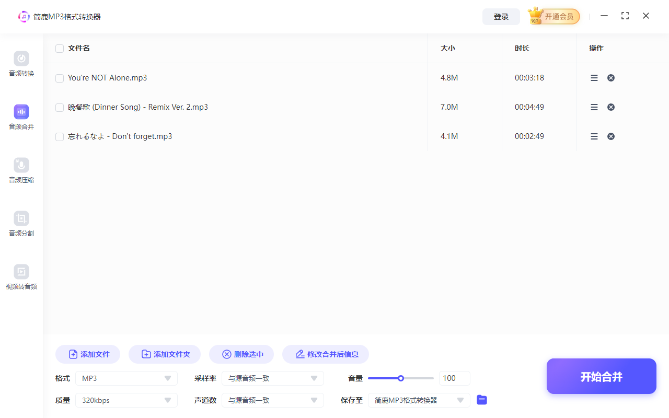Screen dimensions: 669x418
Task: Click the 添加文件夹 add folder button
Action: (165, 354)
